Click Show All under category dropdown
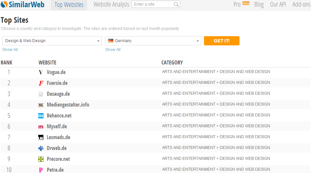The width and height of the screenshot is (311, 173). point(10,50)
